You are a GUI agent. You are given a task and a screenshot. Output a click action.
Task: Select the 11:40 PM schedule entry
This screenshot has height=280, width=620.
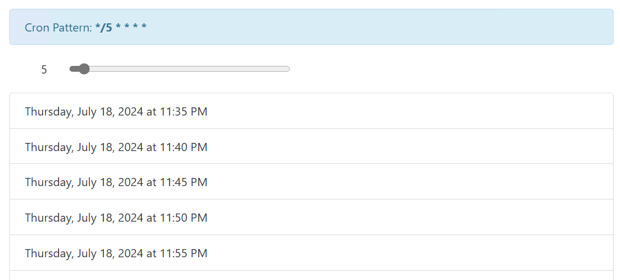pyautogui.click(x=311, y=146)
